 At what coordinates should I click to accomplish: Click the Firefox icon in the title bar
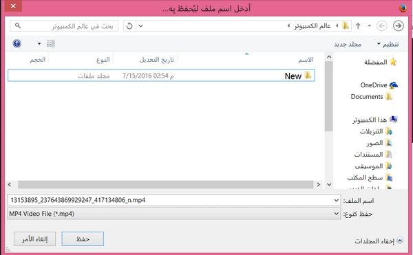click(x=403, y=8)
